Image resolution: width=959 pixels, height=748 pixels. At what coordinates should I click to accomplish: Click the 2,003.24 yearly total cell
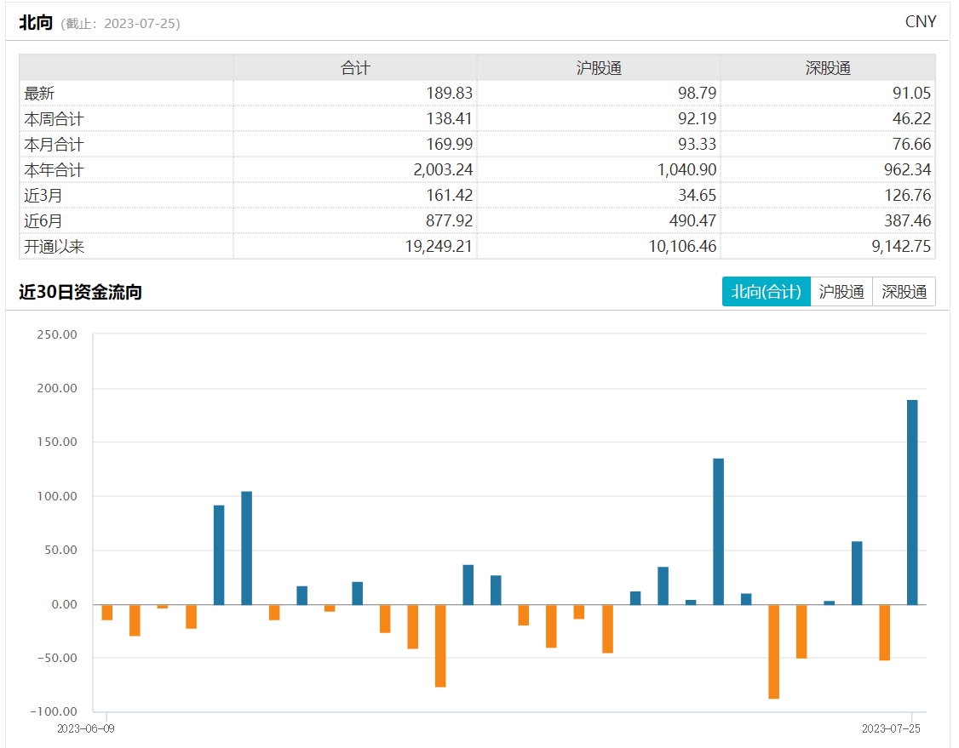pos(439,170)
